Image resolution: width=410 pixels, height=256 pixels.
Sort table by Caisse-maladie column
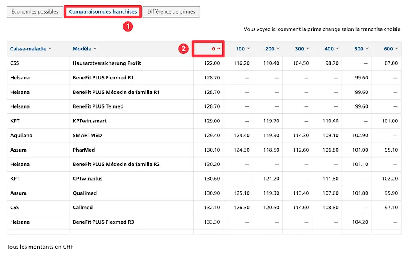pos(31,49)
